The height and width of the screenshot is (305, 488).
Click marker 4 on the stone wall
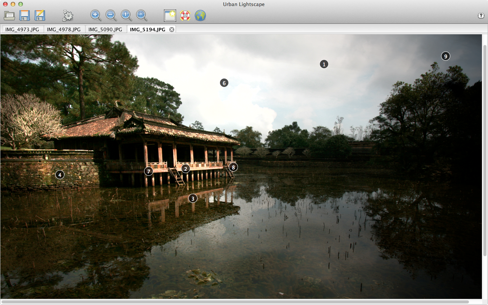click(x=59, y=175)
